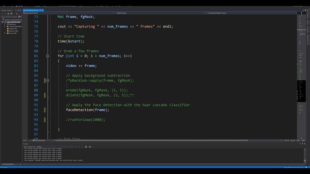Click the split editor icon above the scrollbar

(301, 13)
